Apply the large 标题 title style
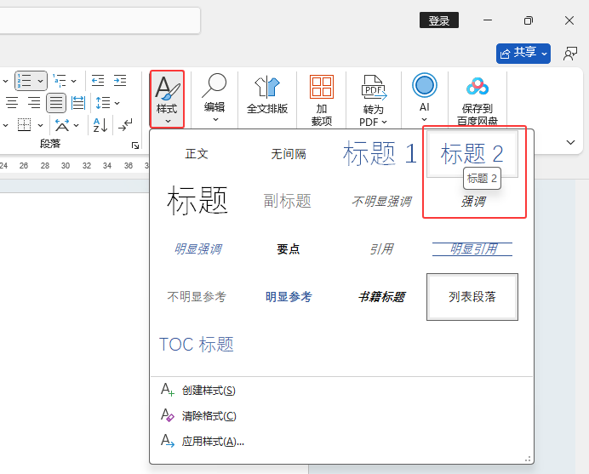 coord(197,201)
